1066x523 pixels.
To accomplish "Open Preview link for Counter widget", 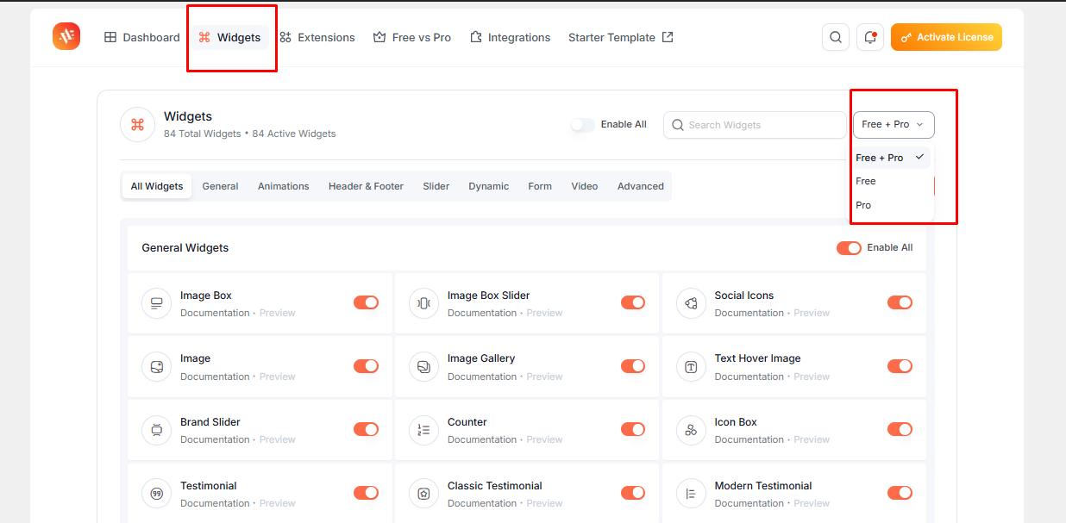I will pyautogui.click(x=545, y=439).
